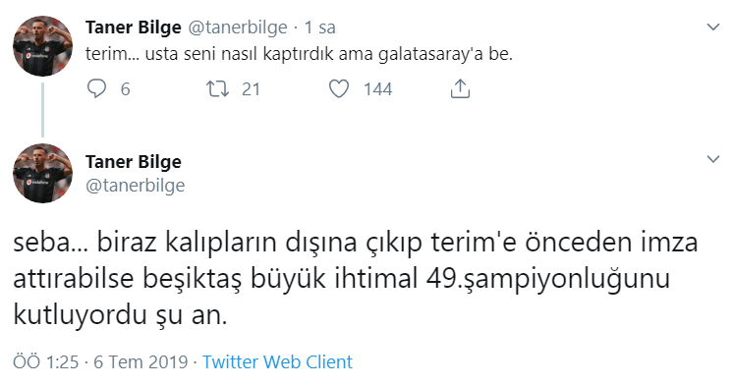Click the Taner Bilge name on the second tweet
Image resolution: width=733 pixels, height=385 pixels.
pyautogui.click(x=134, y=162)
